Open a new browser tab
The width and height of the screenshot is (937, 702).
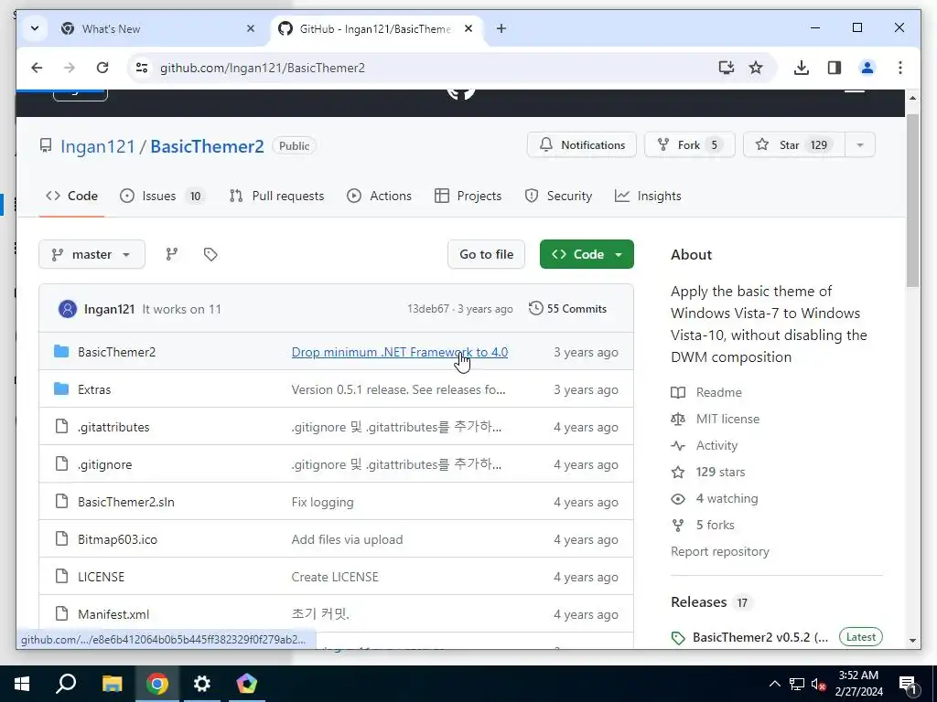pos(501,28)
